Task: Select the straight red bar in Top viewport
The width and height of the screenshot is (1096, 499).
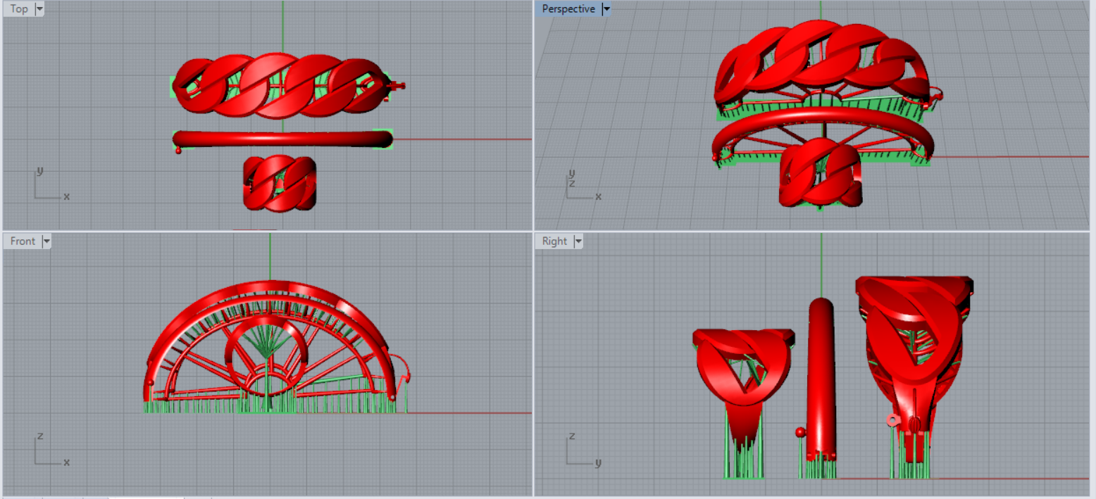Action: (282, 139)
